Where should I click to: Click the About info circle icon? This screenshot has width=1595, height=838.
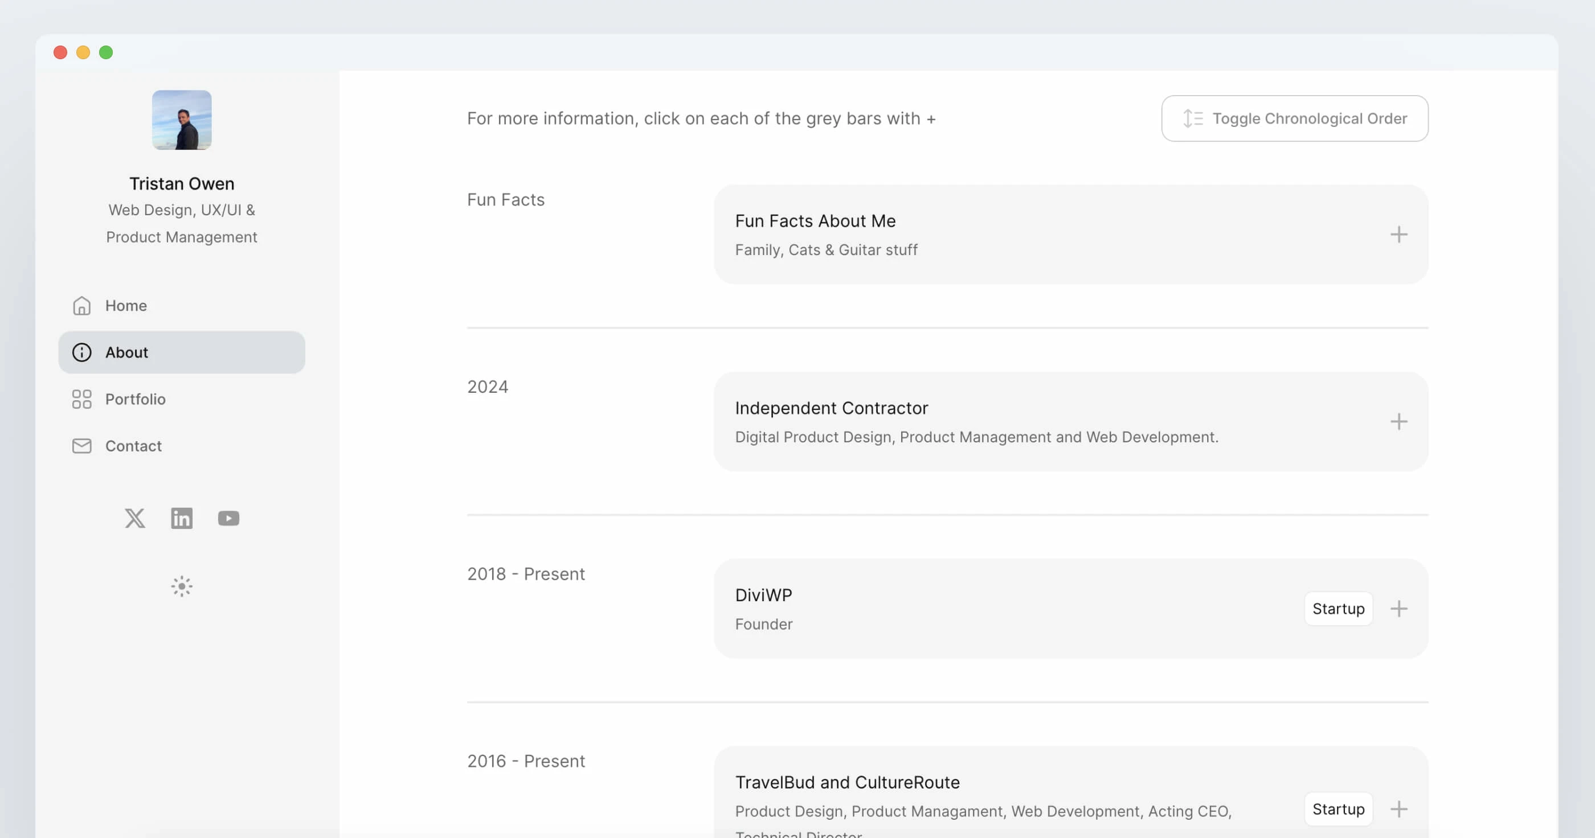pos(81,352)
